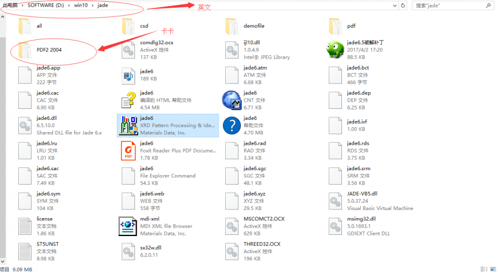Select the comdlg32.ocx ActiveX control icon

[x=128, y=50]
